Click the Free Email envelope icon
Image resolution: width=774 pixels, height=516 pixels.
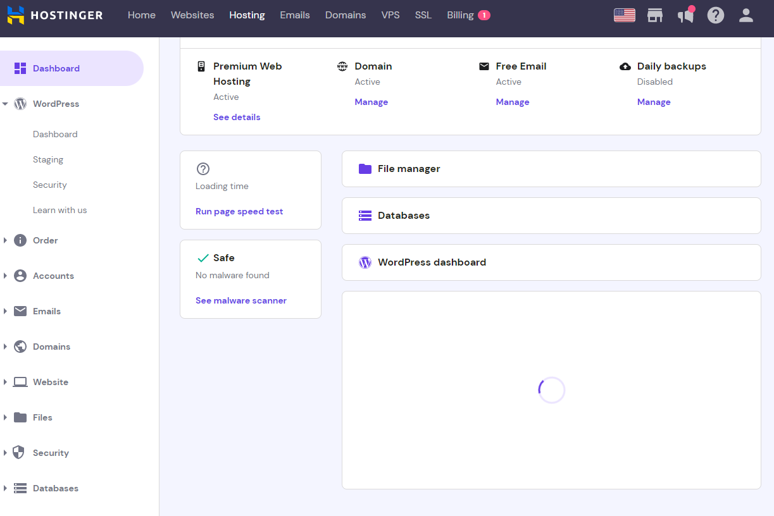(x=484, y=66)
